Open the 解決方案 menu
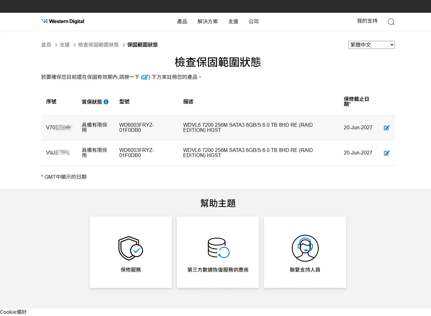431x316 pixels. pyautogui.click(x=208, y=21)
